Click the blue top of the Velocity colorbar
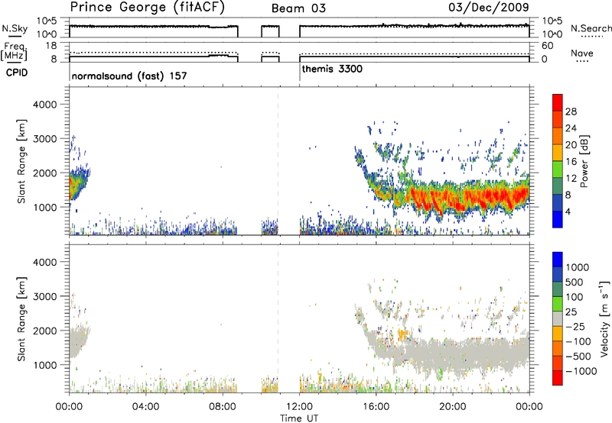The width and height of the screenshot is (612, 423). (558, 260)
